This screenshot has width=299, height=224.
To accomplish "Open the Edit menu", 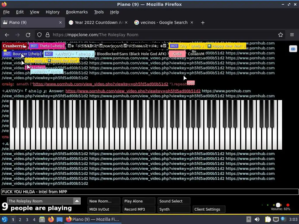I will coord(20,12).
